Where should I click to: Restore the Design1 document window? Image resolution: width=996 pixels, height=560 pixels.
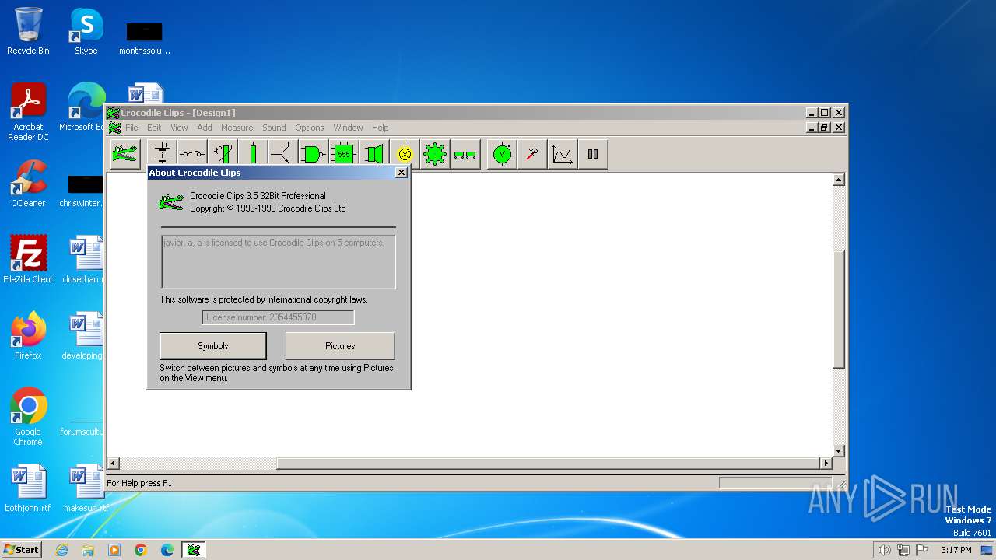coord(825,128)
